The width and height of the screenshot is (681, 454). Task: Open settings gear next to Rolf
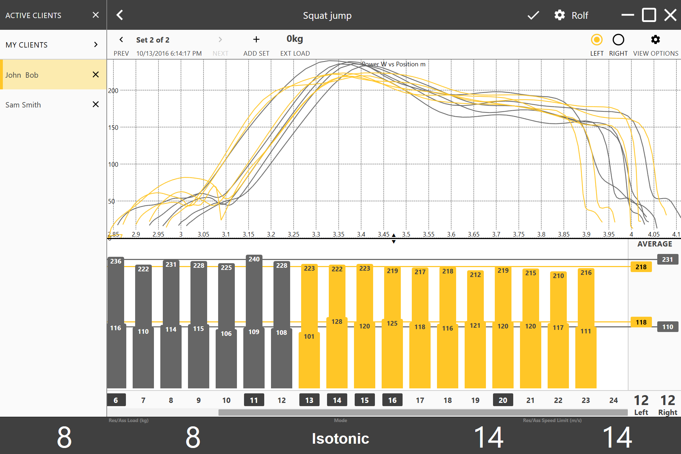pyautogui.click(x=560, y=15)
